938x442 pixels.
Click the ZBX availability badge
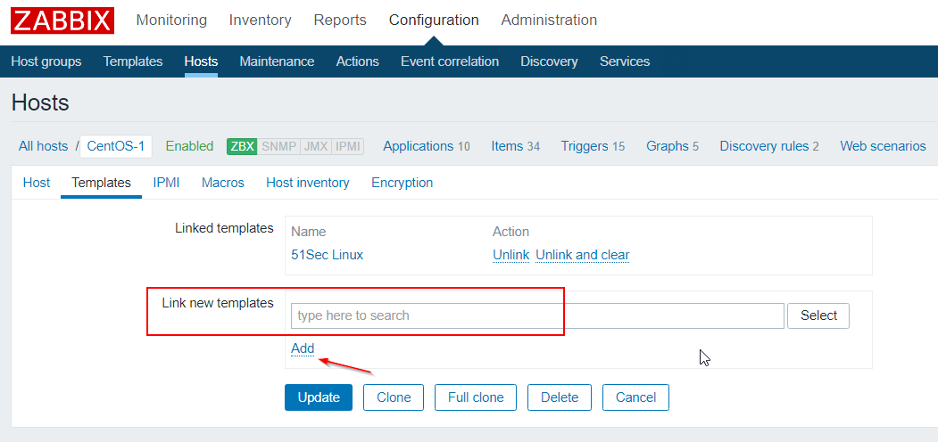click(242, 146)
